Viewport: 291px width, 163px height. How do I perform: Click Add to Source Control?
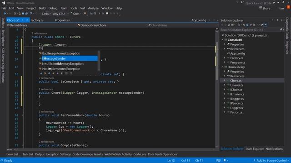coord(271,160)
